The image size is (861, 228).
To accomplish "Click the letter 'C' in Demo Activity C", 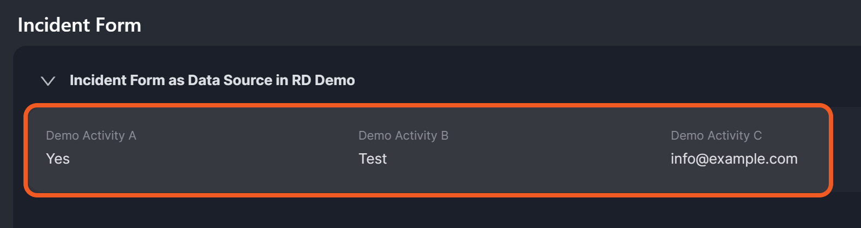I will coord(757,135).
